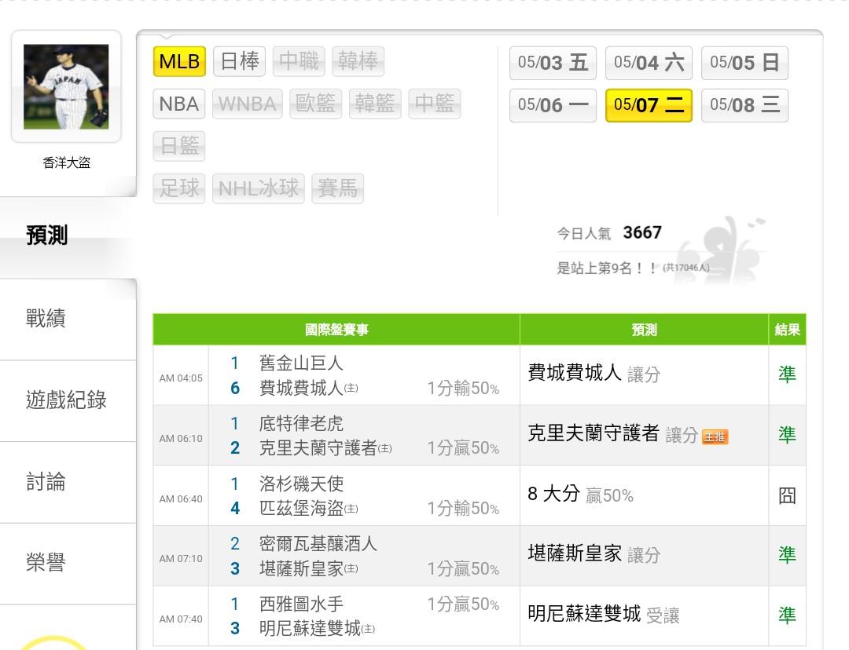Click the 主推 badge icon
This screenshot has width=849, height=650.
click(715, 436)
